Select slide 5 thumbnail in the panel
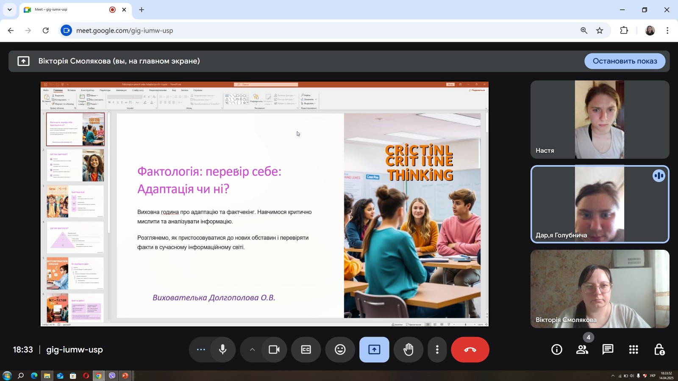 click(75, 273)
